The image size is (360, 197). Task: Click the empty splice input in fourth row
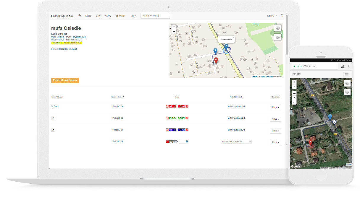182,142
